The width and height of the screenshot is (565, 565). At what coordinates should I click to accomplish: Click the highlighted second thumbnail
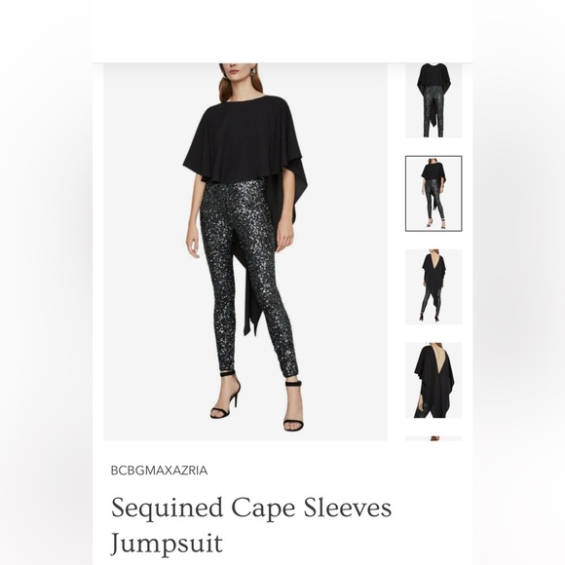click(433, 194)
